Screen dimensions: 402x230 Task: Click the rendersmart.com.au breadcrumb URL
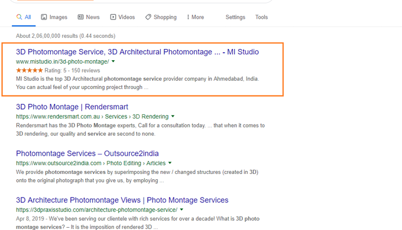(92, 117)
